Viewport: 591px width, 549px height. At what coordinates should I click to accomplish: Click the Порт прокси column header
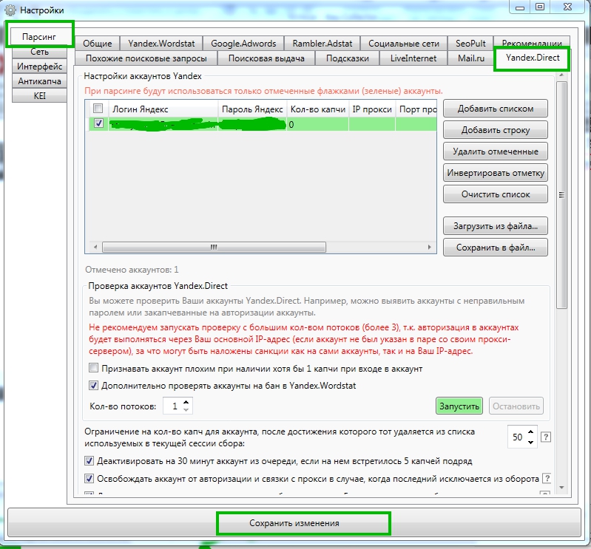point(416,109)
